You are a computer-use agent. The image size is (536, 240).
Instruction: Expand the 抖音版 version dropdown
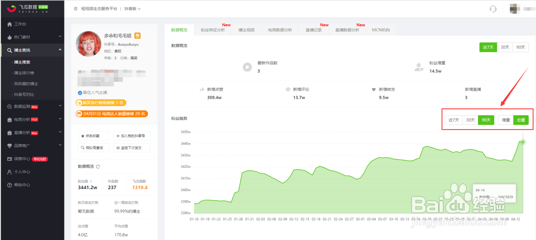(133, 9)
